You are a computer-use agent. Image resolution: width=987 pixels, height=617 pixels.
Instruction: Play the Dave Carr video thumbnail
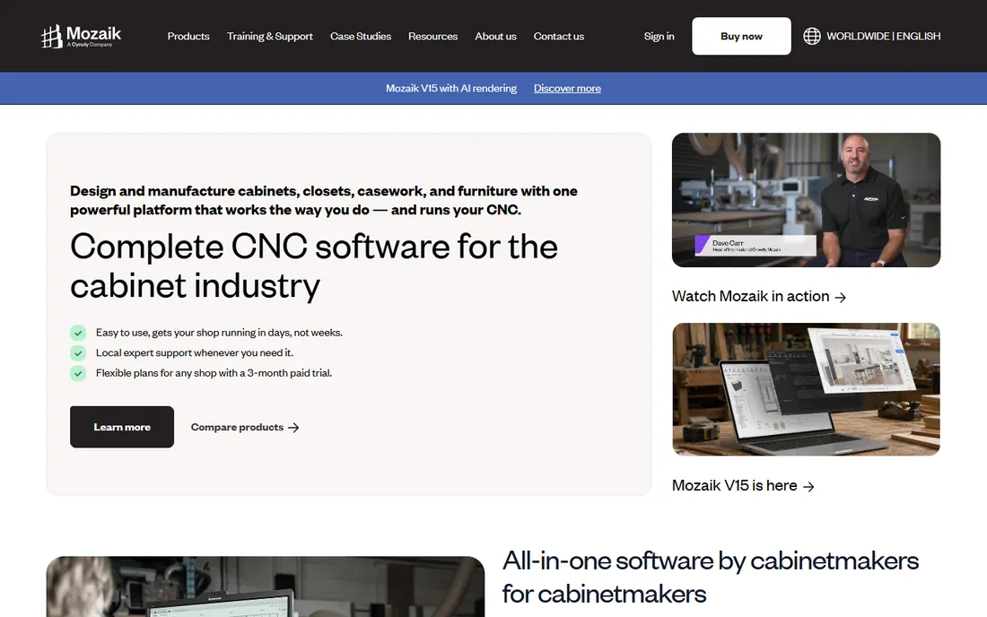806,200
